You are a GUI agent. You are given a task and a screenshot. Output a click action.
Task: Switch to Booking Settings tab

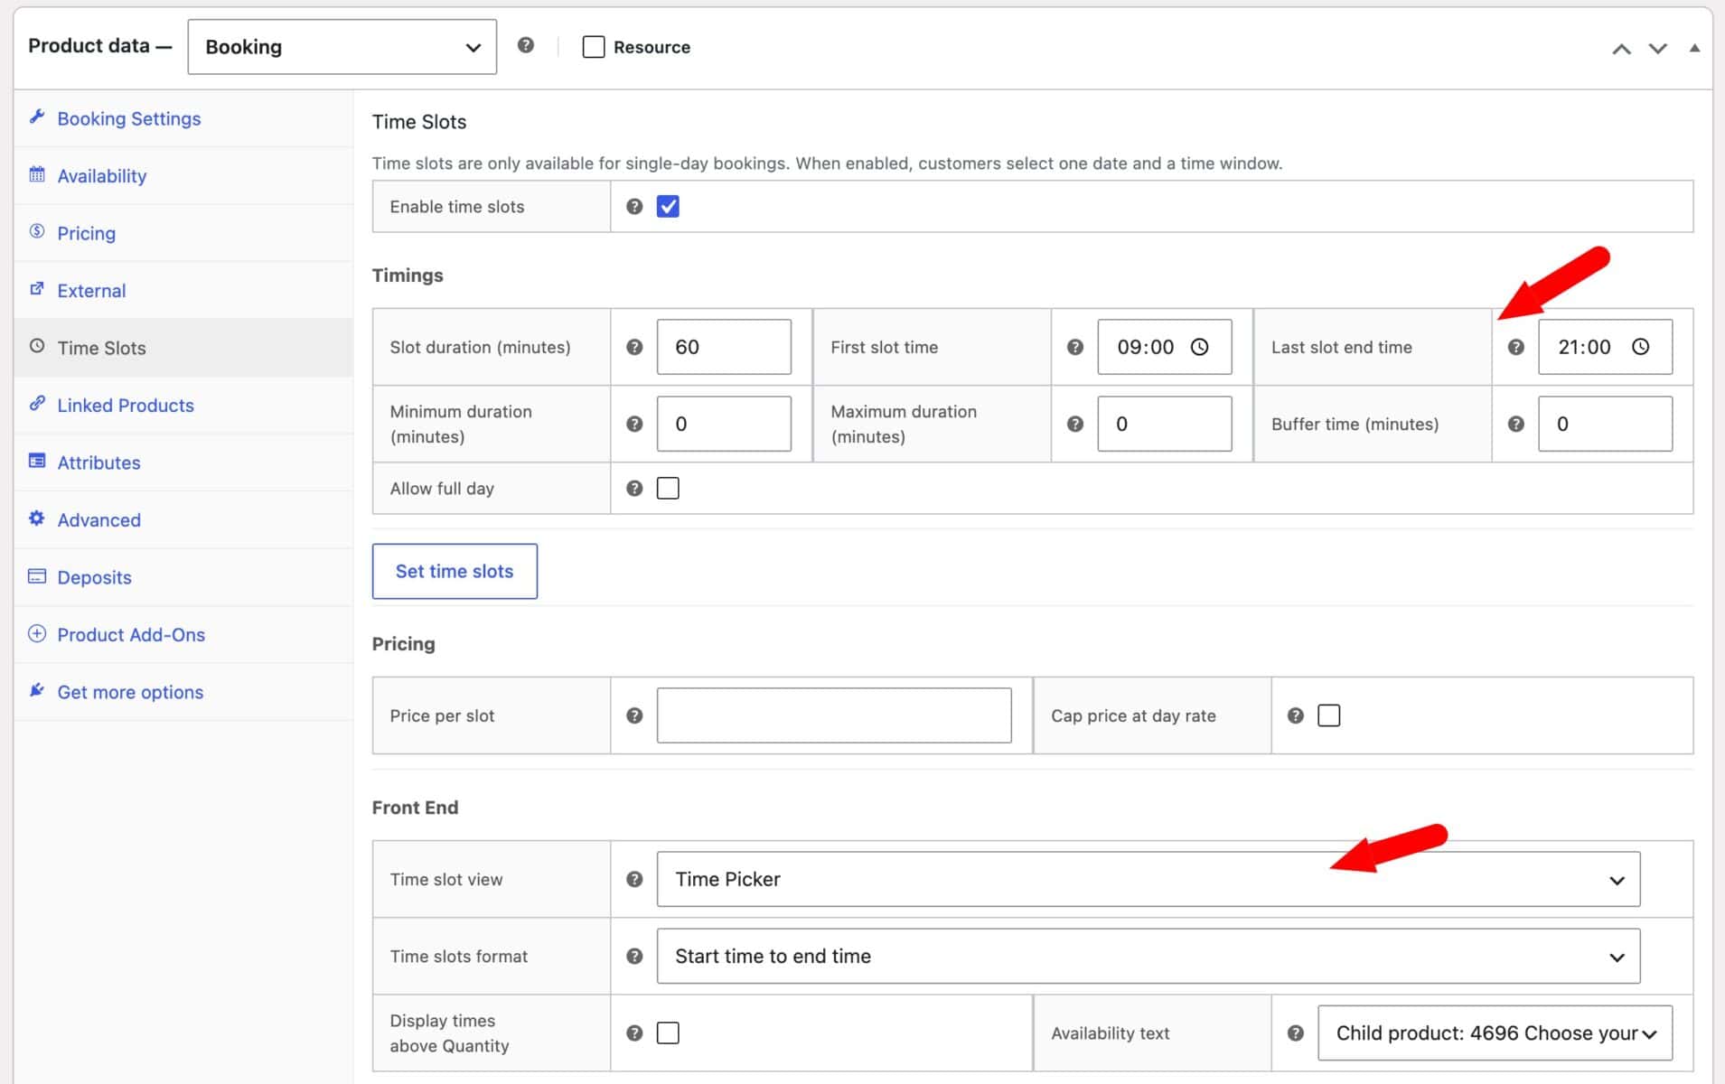(x=183, y=118)
